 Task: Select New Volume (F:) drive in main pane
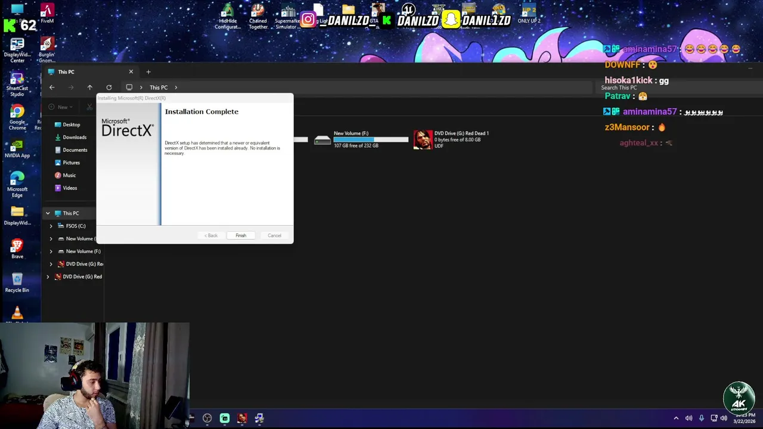(361, 139)
